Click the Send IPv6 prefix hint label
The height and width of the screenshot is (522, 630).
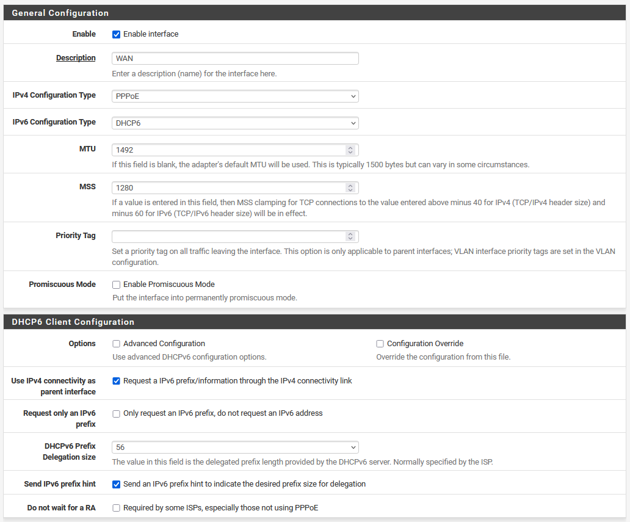pos(59,484)
